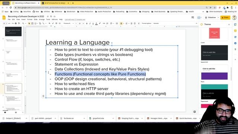Open the text color picker
This screenshot has height=134, width=238.
(x=96, y=23)
